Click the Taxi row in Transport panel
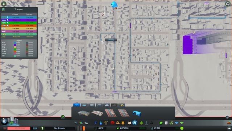Image resolution: width=232 pixels, height=131 pixels. 19,34
